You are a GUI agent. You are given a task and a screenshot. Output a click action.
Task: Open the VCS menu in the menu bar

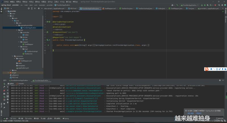(62, 1)
